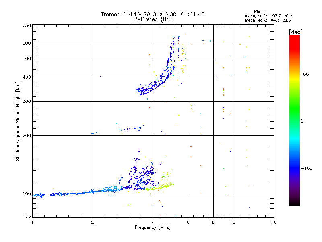Image resolution: width=322 pixels, height=242 pixels.
Task: Click the 'Phases' heading text
Action: 260,12
